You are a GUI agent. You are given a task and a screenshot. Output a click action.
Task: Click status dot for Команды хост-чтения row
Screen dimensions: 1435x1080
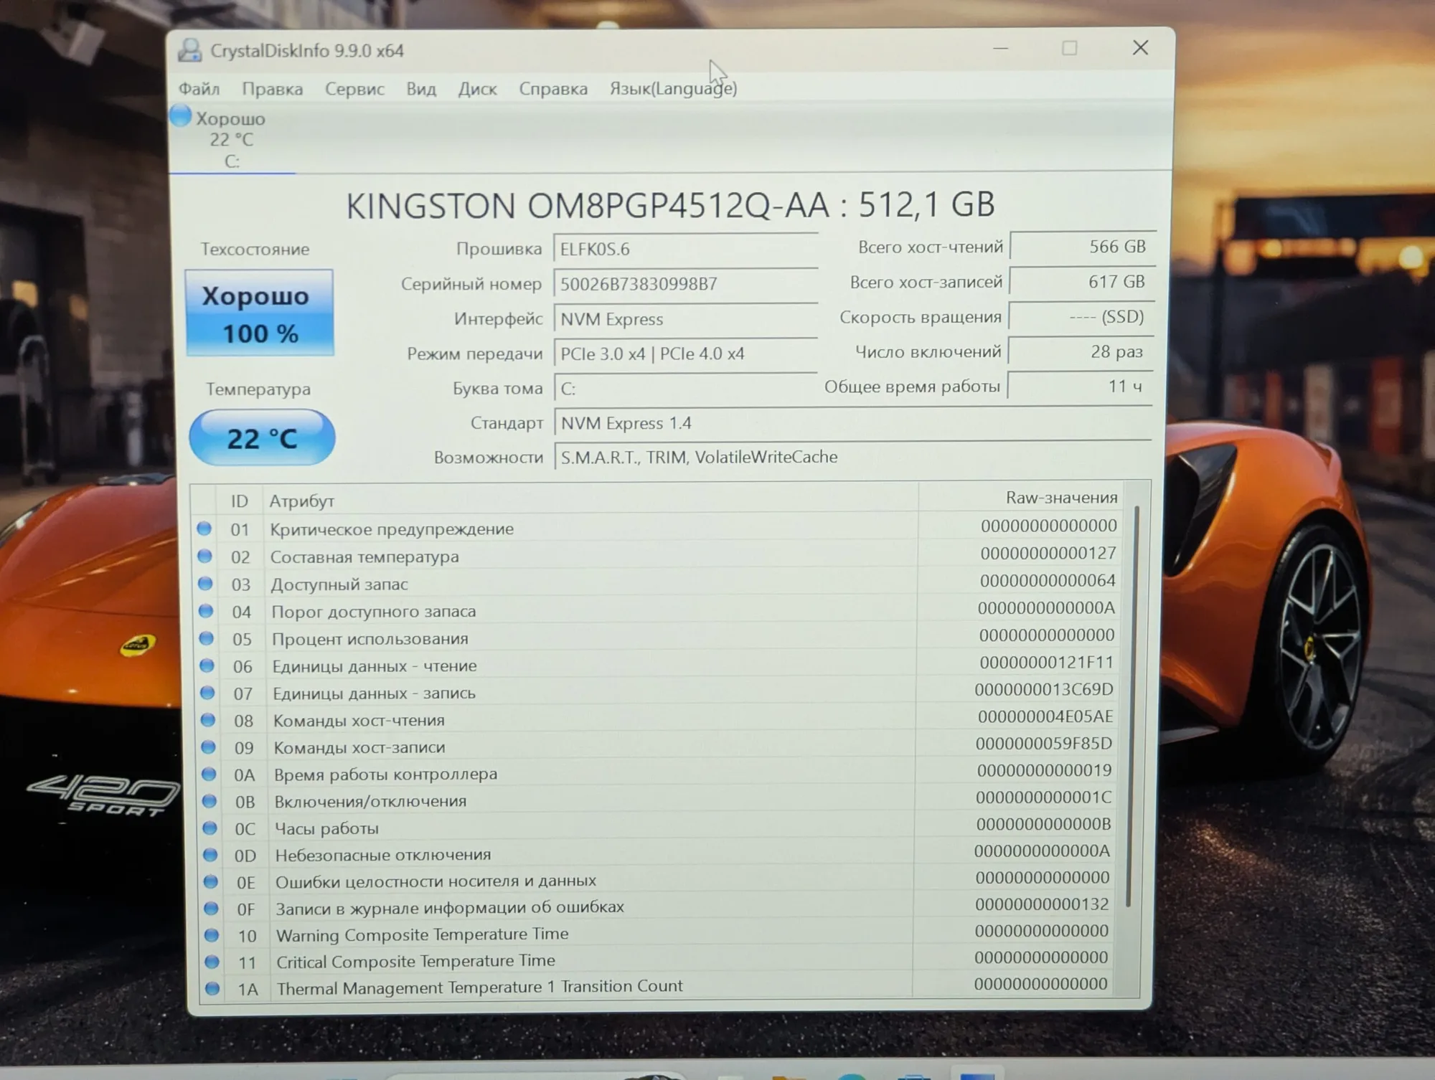point(207,720)
